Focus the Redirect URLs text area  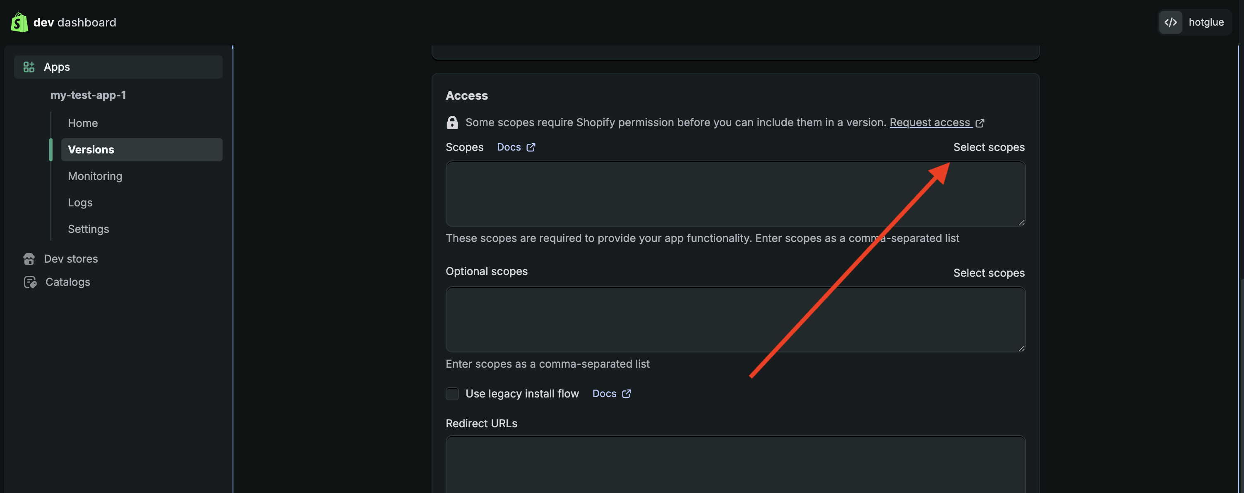(735, 464)
